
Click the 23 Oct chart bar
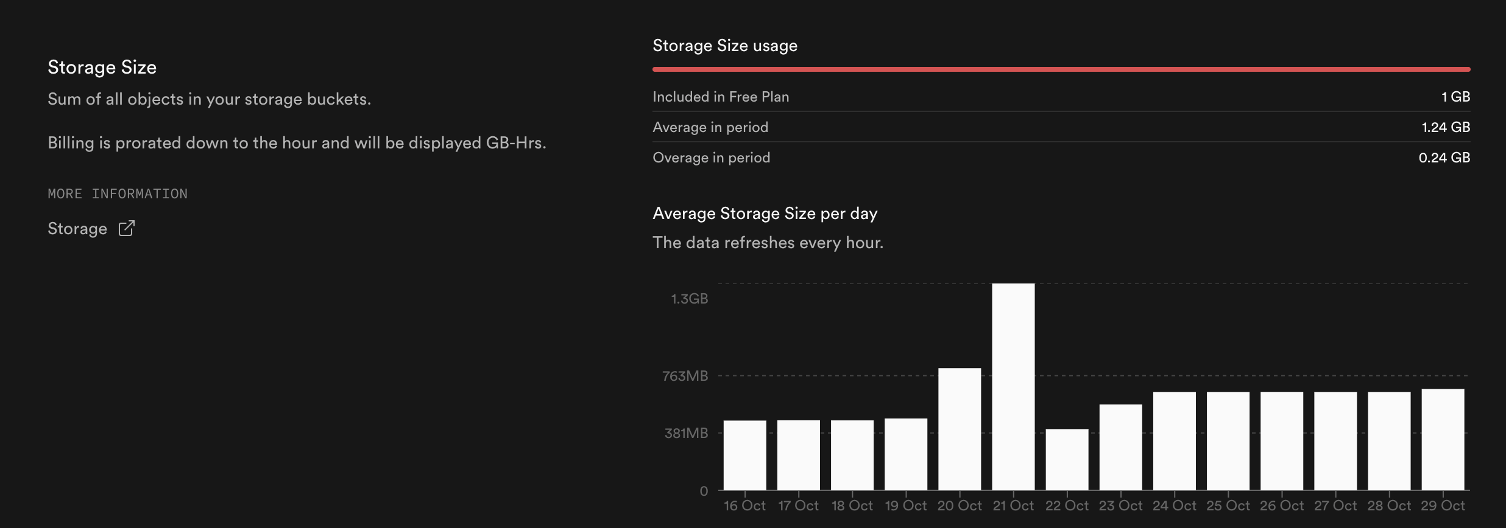(x=1120, y=447)
